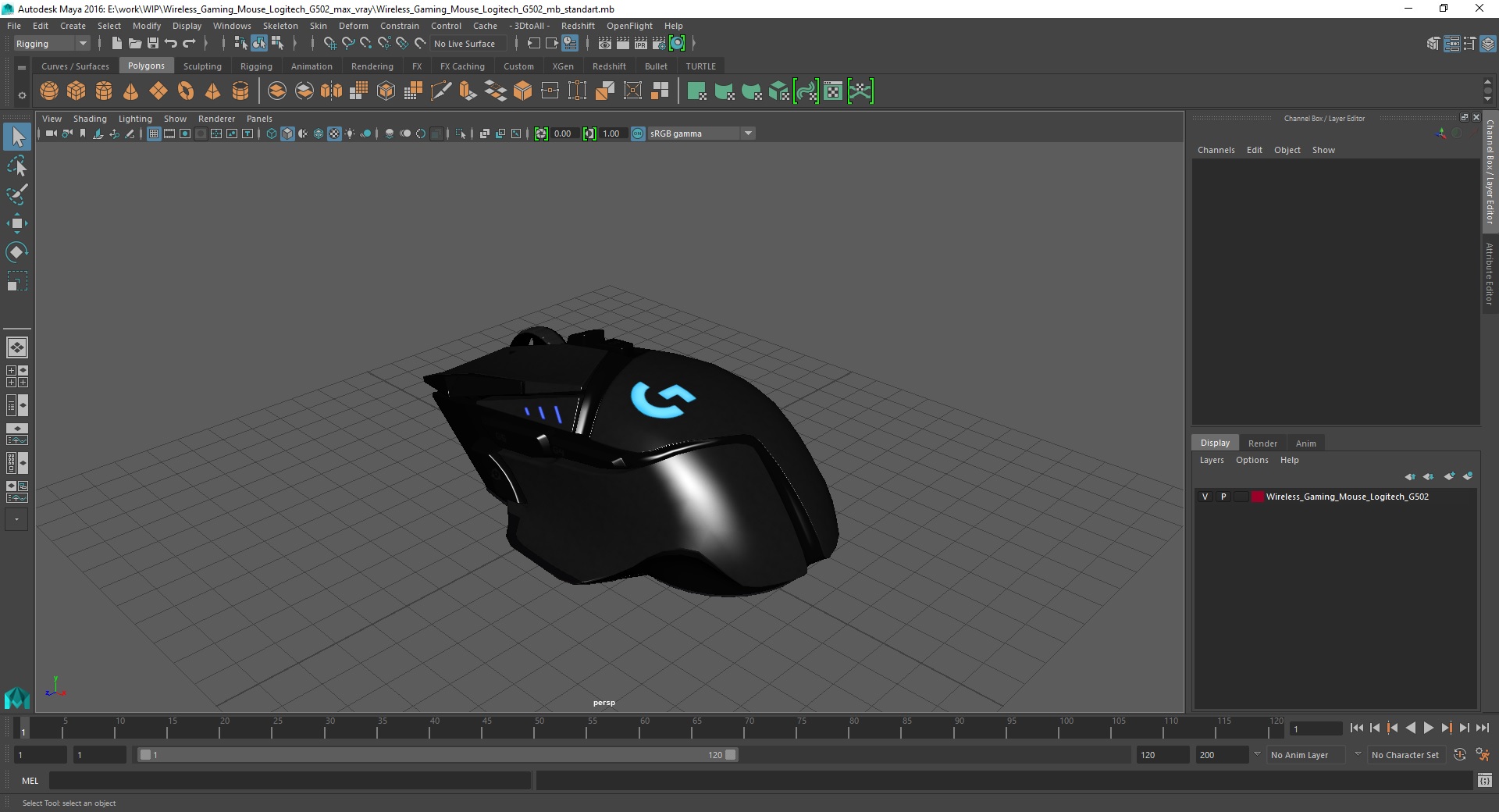Open the Layers menu in Layer Editor
Screen dimensions: 1499x812
1212,460
